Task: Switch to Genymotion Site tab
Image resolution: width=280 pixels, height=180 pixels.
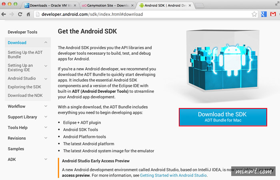Action: point(108,6)
